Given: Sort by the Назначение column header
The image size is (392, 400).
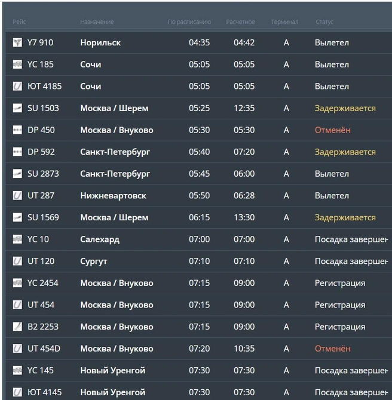Looking at the screenshot, I should (x=97, y=22).
